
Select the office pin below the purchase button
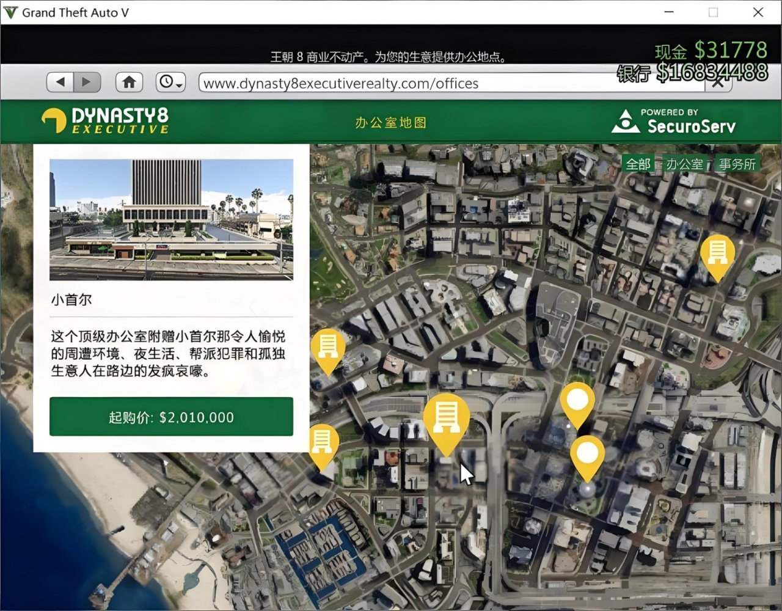tap(322, 443)
